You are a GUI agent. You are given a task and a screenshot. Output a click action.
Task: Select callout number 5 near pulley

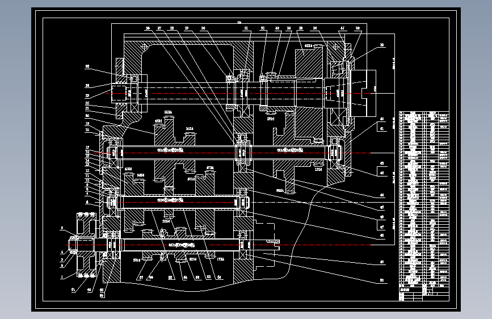click(x=62, y=228)
